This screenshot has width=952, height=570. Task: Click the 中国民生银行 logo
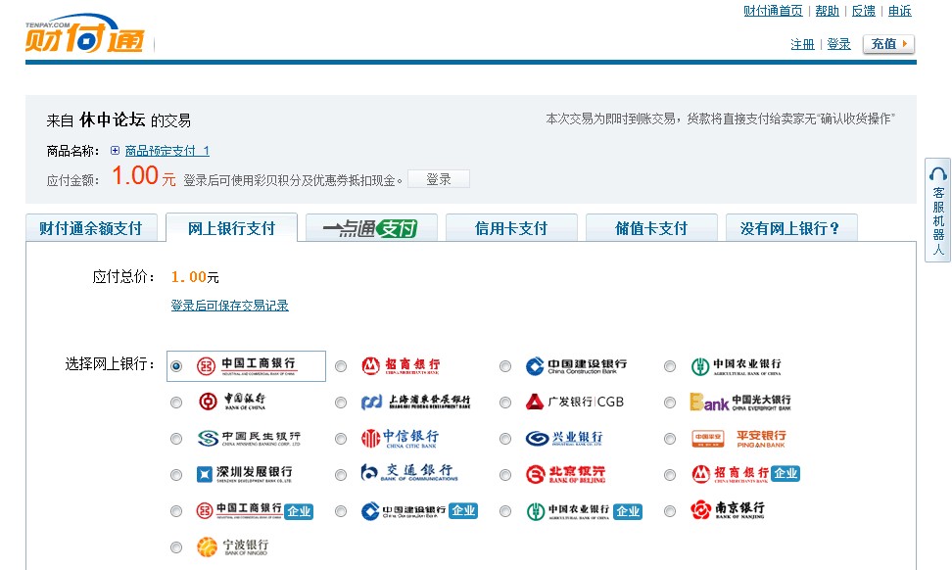[x=249, y=439]
